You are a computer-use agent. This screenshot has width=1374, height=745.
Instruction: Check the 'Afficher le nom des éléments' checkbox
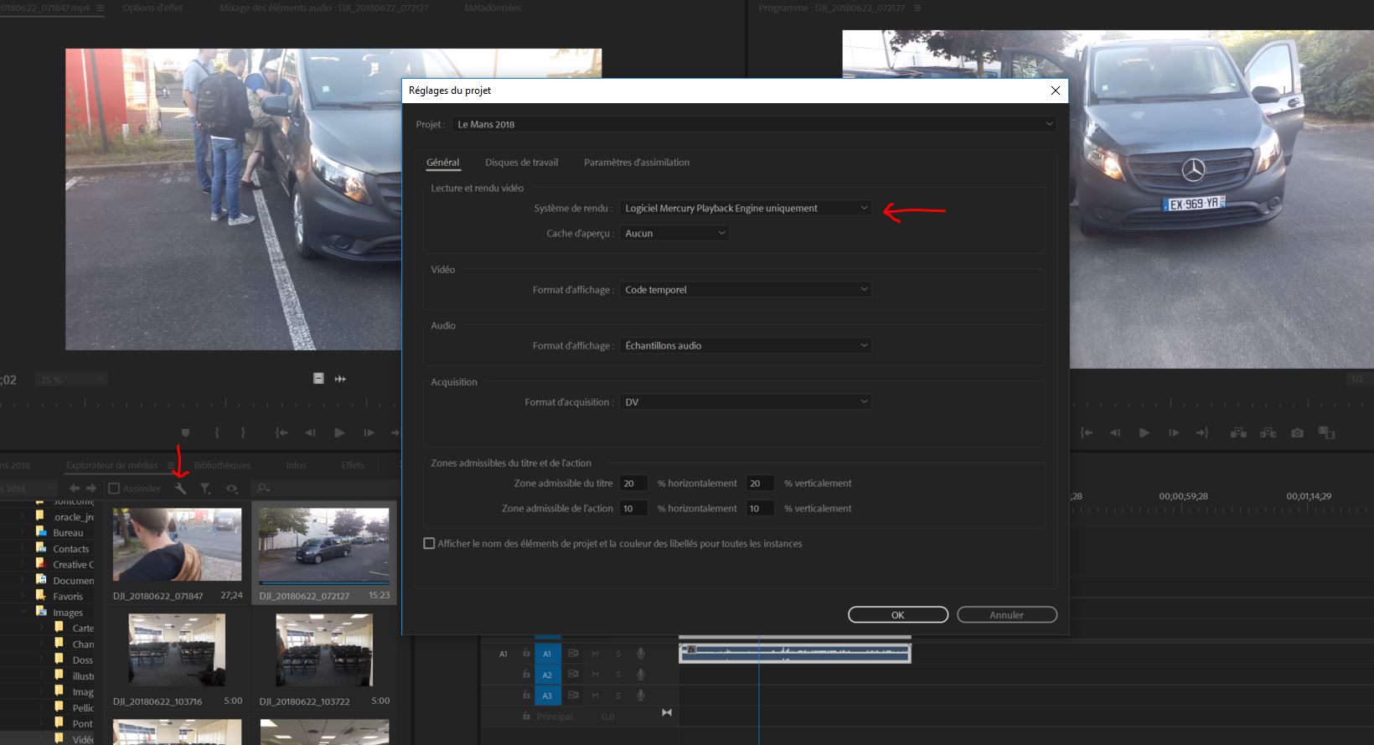[x=429, y=544]
